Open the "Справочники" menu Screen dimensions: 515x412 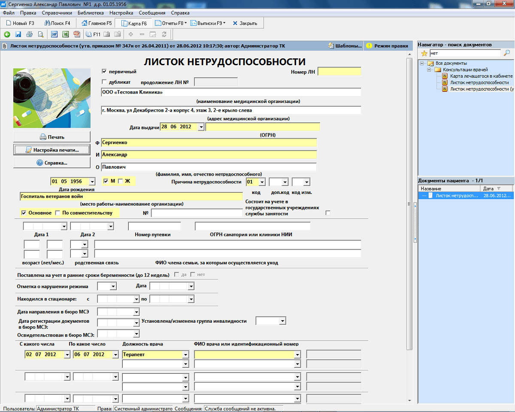[57, 13]
